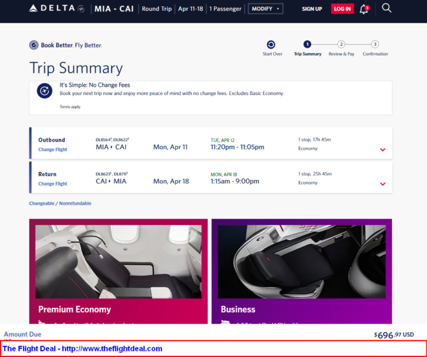427x357 pixels.
Task: Click the return flight numbers DL8623, DL8711
Action: [x=112, y=174]
